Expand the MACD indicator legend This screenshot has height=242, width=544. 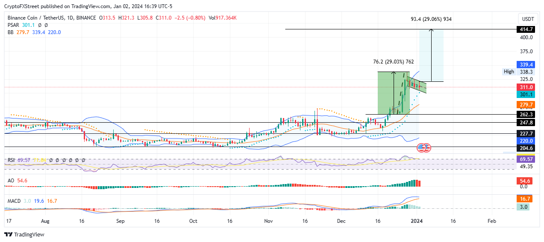32,201
